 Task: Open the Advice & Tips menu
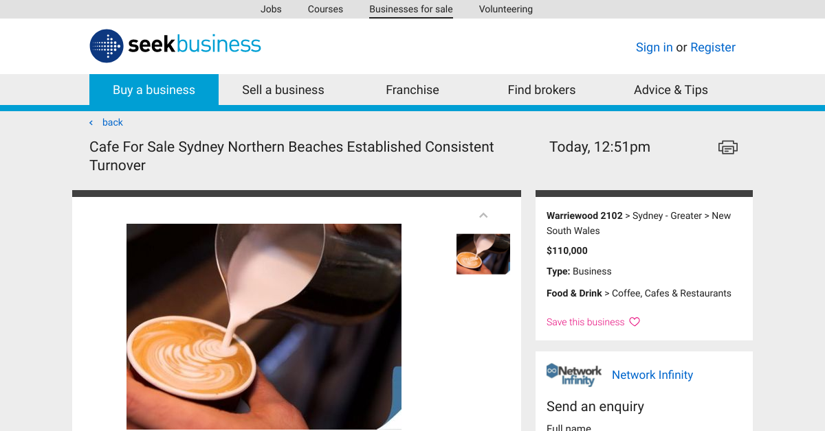coord(670,89)
